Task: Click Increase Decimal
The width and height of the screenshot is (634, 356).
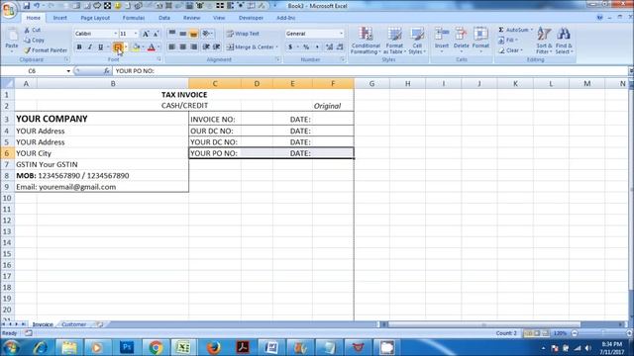Action: pyautogui.click(x=329, y=47)
